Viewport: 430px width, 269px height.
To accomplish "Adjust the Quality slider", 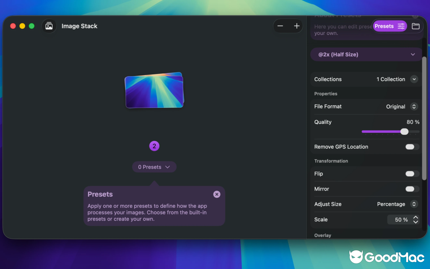I will point(404,131).
